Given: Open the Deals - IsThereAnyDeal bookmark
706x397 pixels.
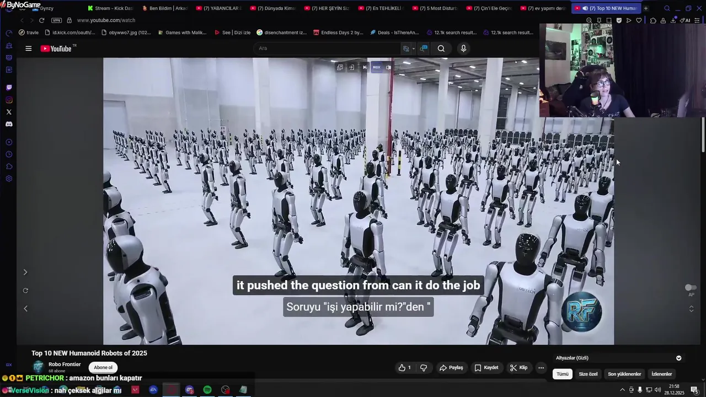Looking at the screenshot, I should pyautogui.click(x=394, y=33).
